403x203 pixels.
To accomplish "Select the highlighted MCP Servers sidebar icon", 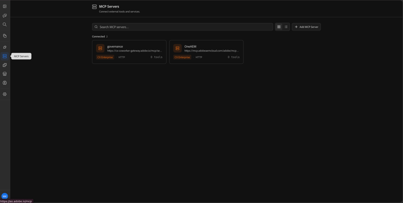I will [5, 56].
